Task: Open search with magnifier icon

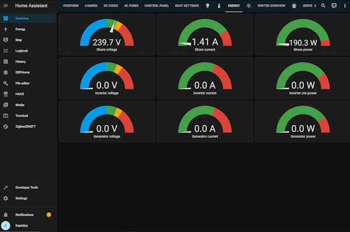Action: coord(323,6)
